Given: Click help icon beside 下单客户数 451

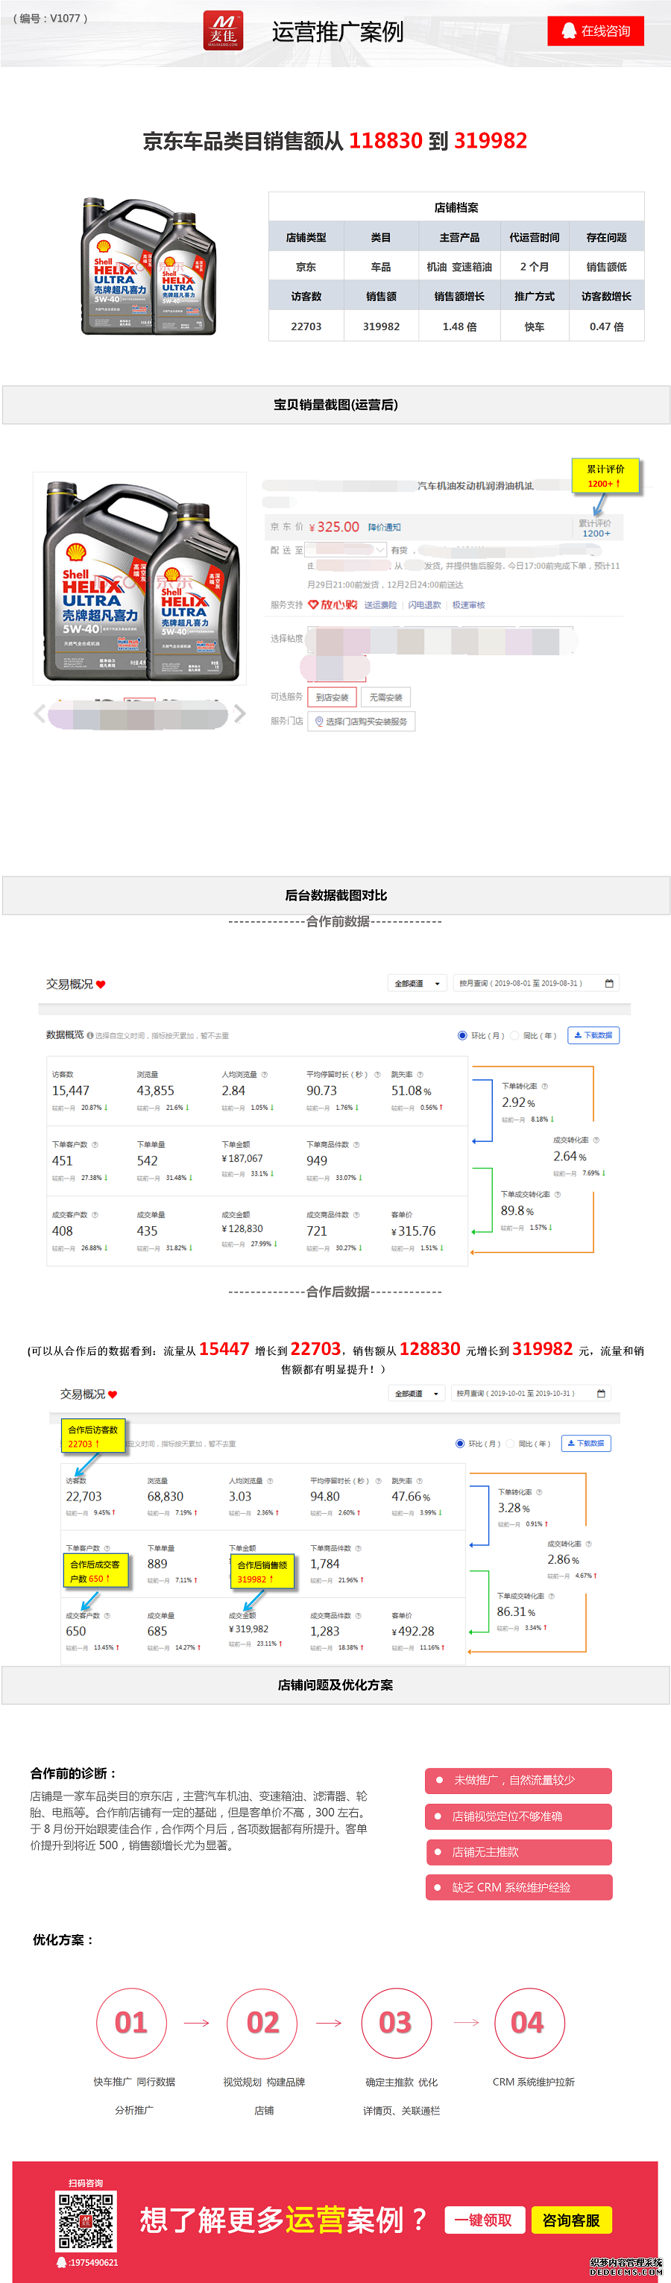Looking at the screenshot, I should (x=95, y=1144).
